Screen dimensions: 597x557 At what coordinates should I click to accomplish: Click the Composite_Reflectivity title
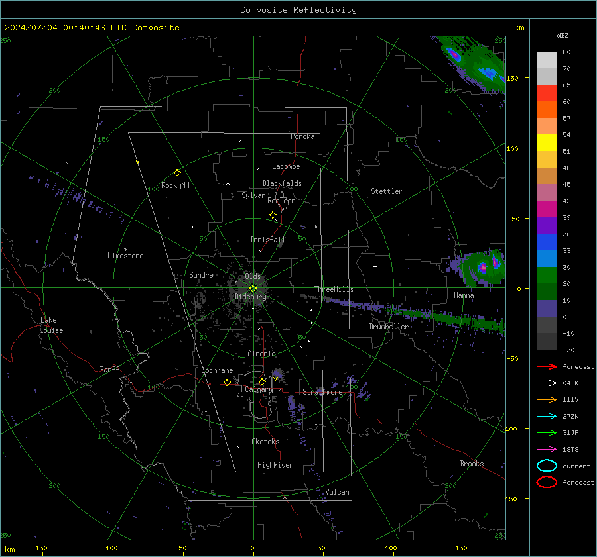tap(298, 10)
